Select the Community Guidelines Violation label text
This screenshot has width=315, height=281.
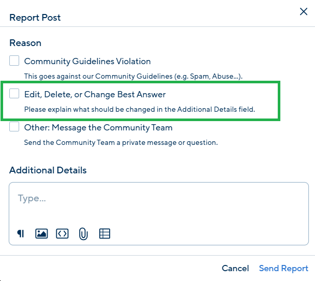(x=87, y=61)
